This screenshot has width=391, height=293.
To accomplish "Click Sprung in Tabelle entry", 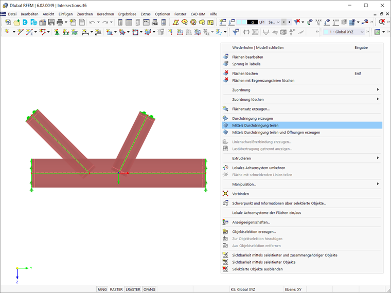I will click(x=302, y=64).
